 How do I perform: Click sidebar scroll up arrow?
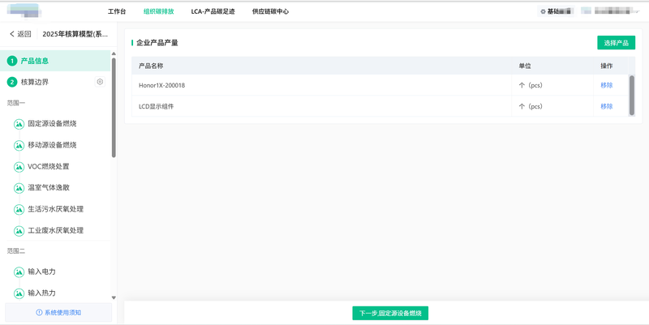coord(114,53)
